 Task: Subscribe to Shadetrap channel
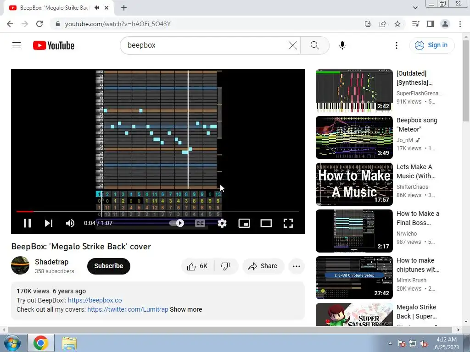click(108, 266)
